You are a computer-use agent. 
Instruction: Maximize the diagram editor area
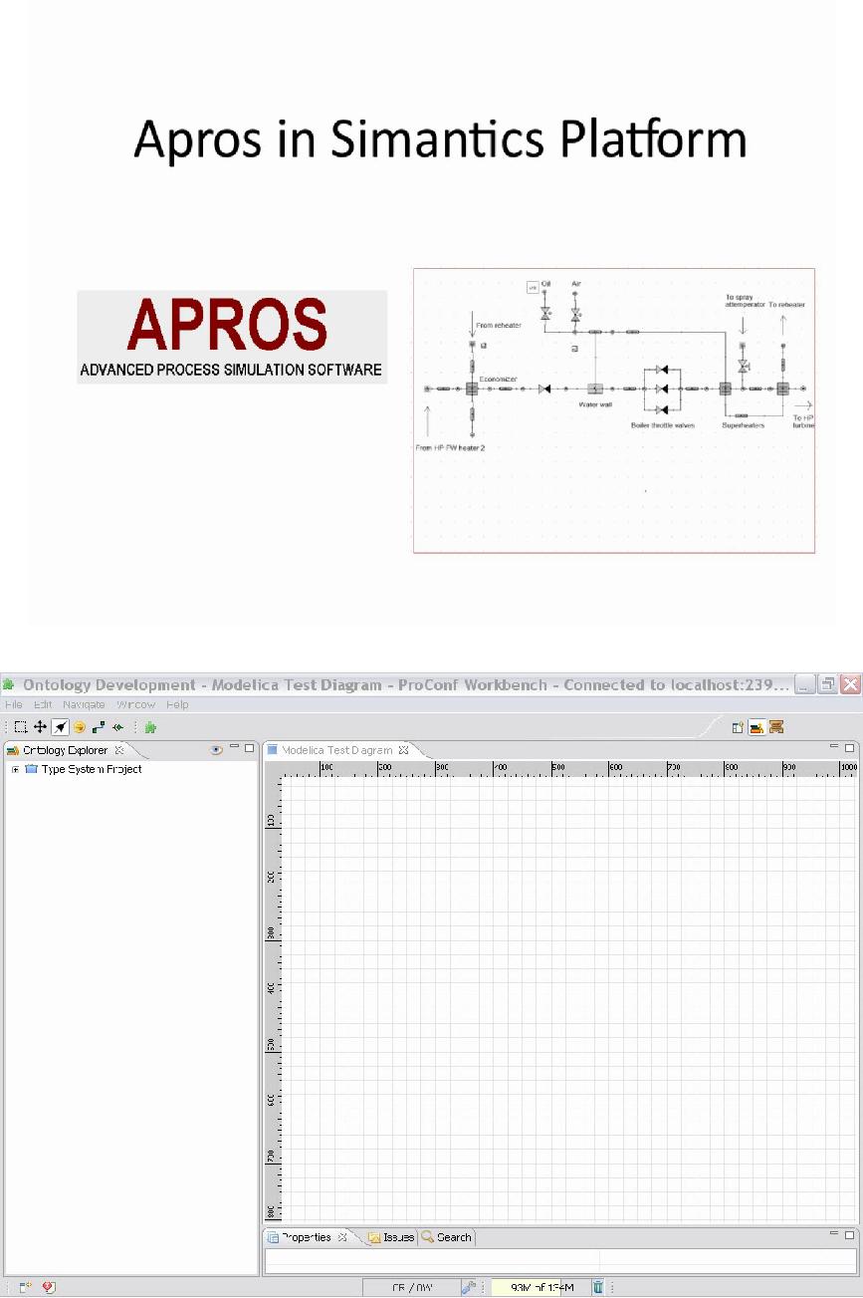(x=849, y=747)
